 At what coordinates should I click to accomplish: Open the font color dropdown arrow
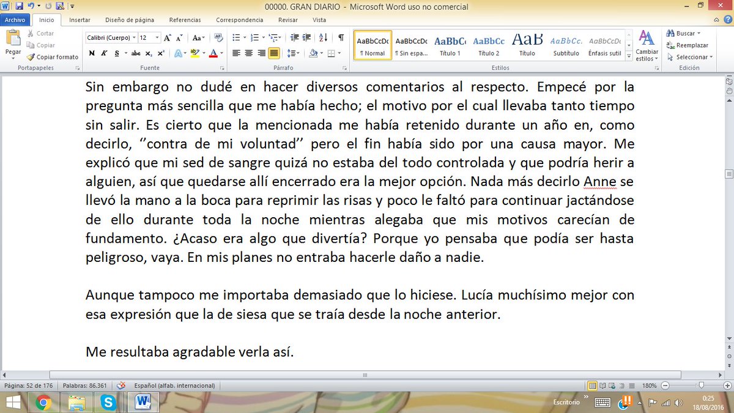pos(221,53)
